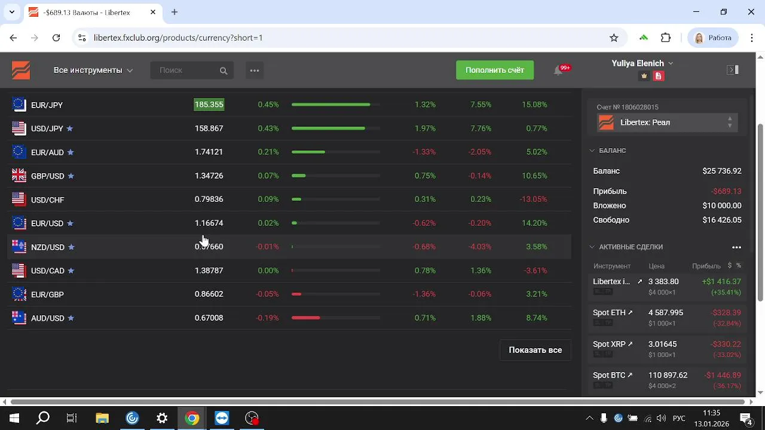Click the РУС language indicator
765x430 pixels.
tap(679, 418)
